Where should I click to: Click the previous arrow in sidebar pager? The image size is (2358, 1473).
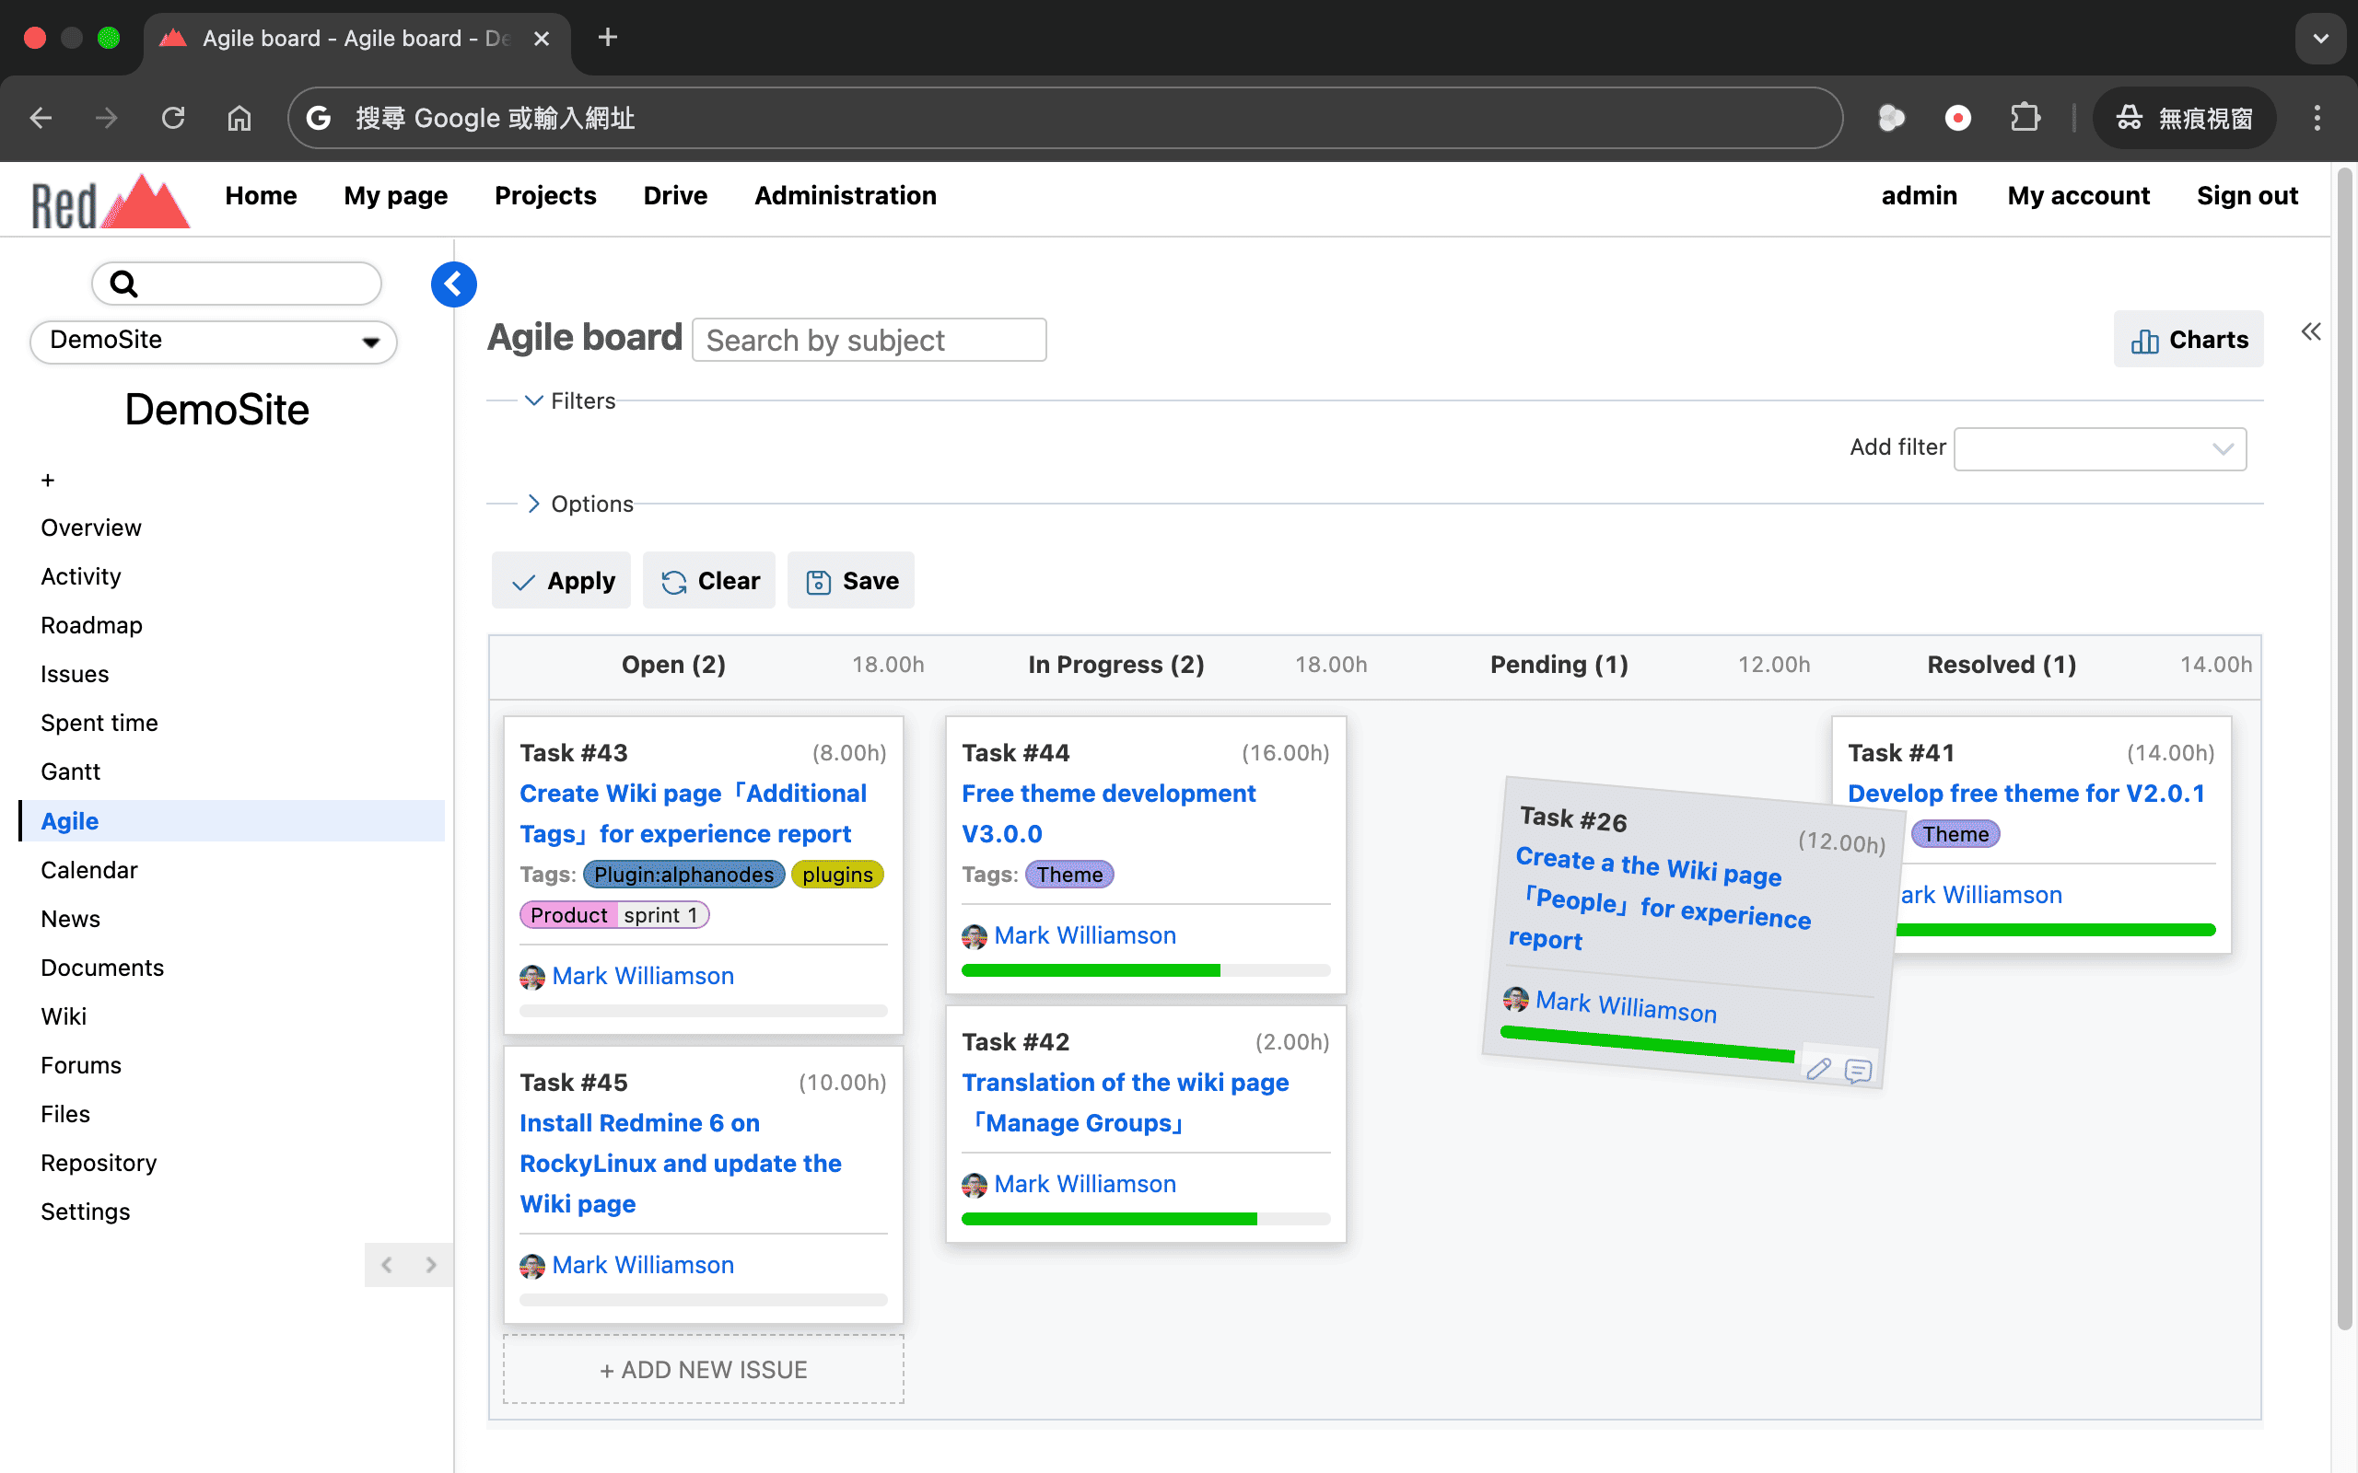click(x=387, y=1265)
